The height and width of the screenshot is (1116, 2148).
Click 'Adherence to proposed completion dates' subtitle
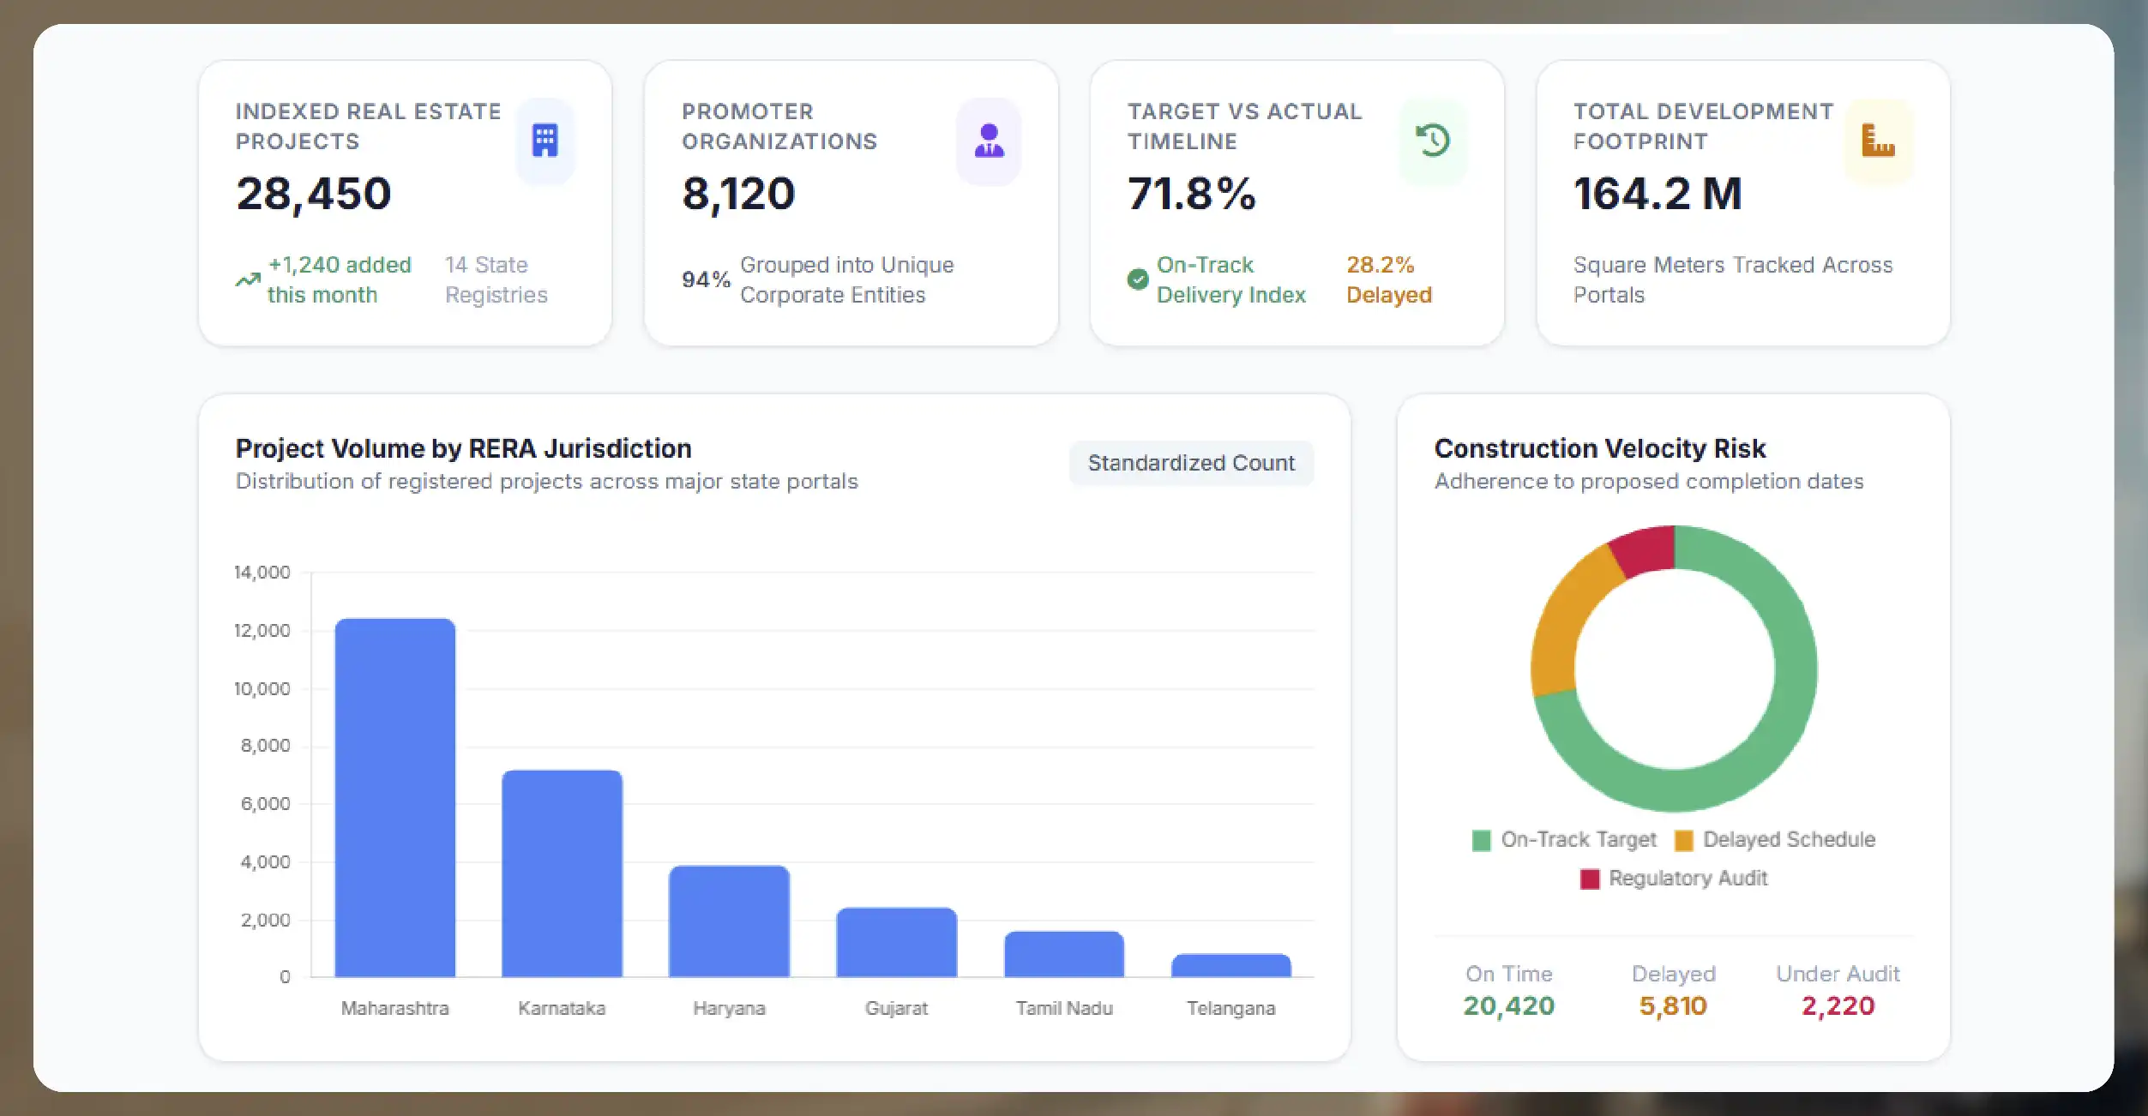[1648, 481]
